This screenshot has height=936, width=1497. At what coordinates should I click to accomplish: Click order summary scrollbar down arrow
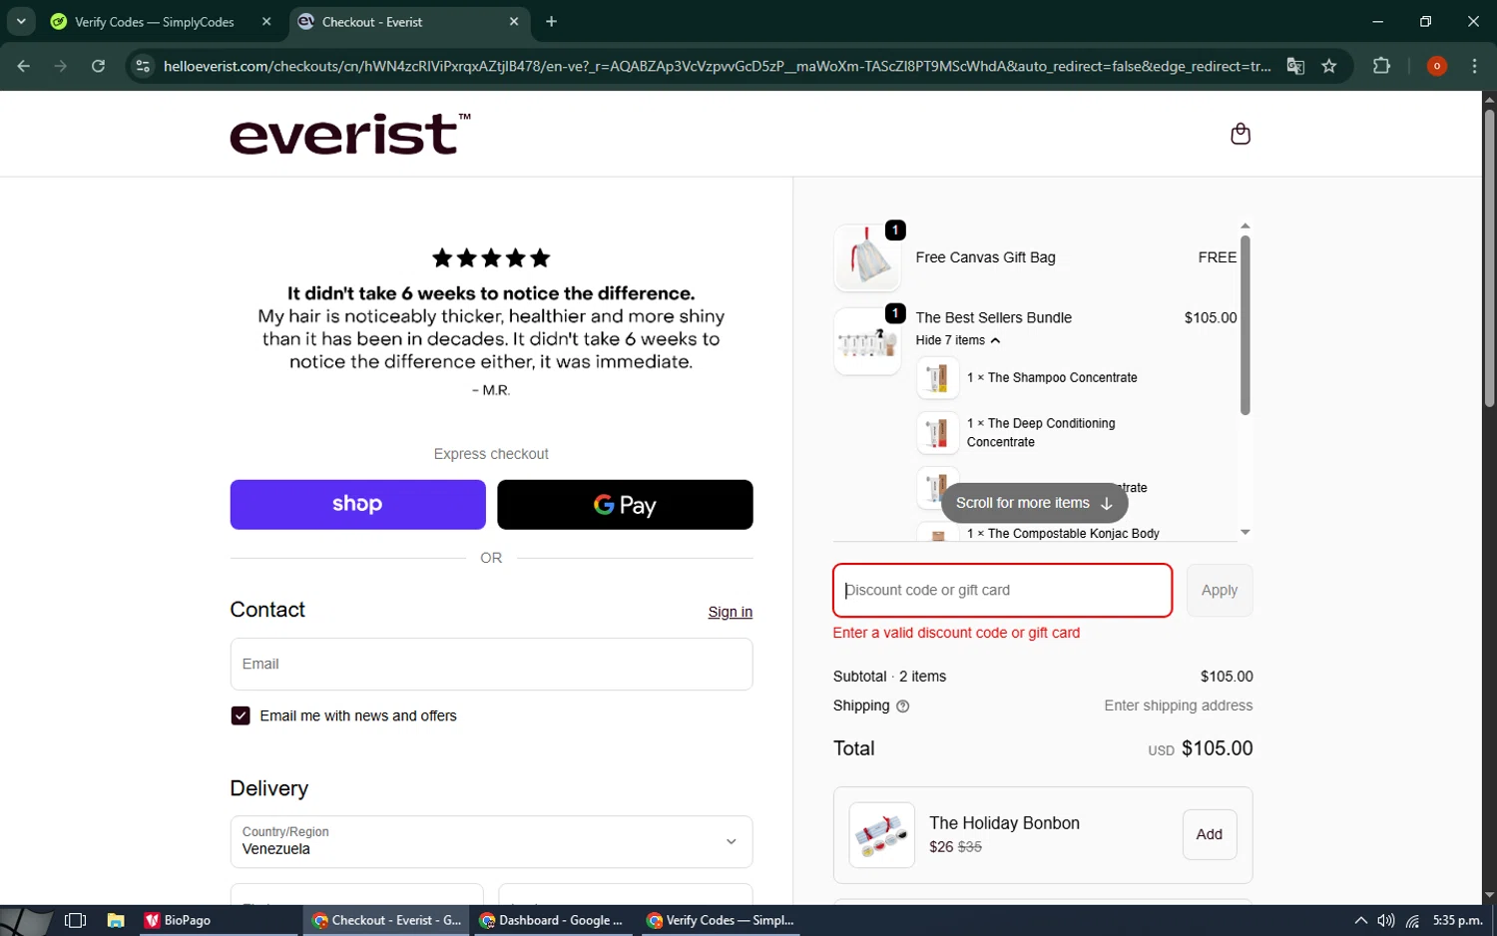(x=1245, y=533)
